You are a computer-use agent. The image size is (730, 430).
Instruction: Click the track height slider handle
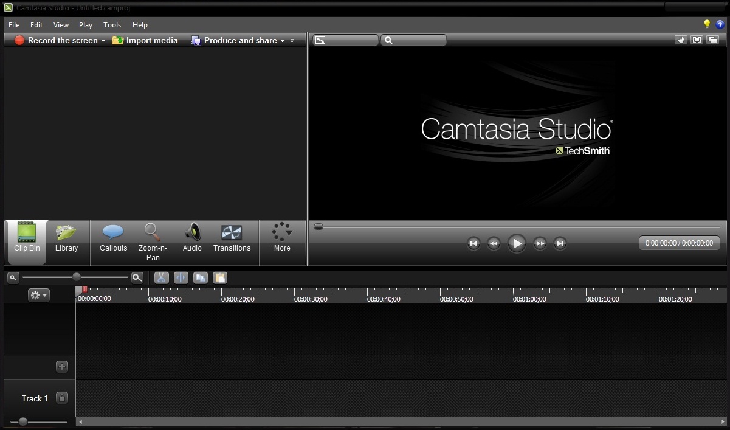pos(23,421)
